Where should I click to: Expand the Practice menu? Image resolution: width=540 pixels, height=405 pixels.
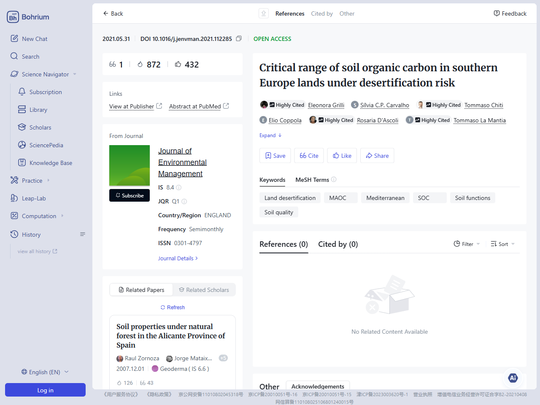(x=49, y=180)
